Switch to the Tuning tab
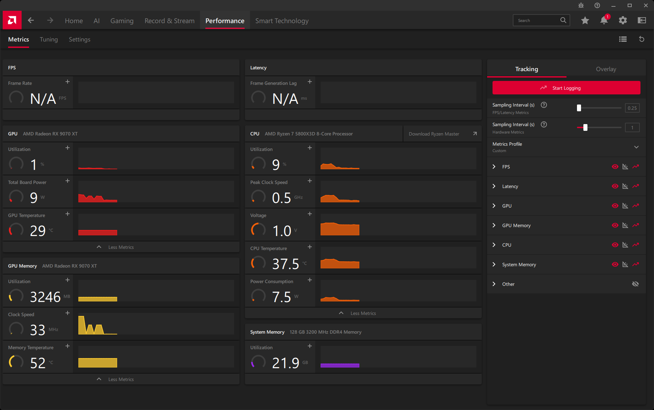The height and width of the screenshot is (410, 654). click(x=49, y=39)
